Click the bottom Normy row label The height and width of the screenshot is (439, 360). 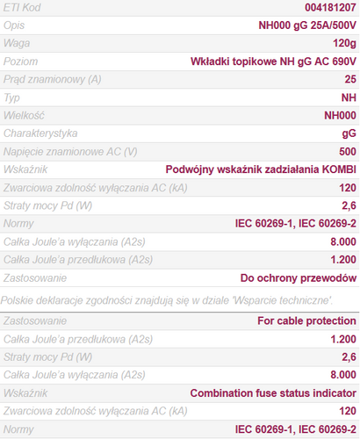point(18,429)
